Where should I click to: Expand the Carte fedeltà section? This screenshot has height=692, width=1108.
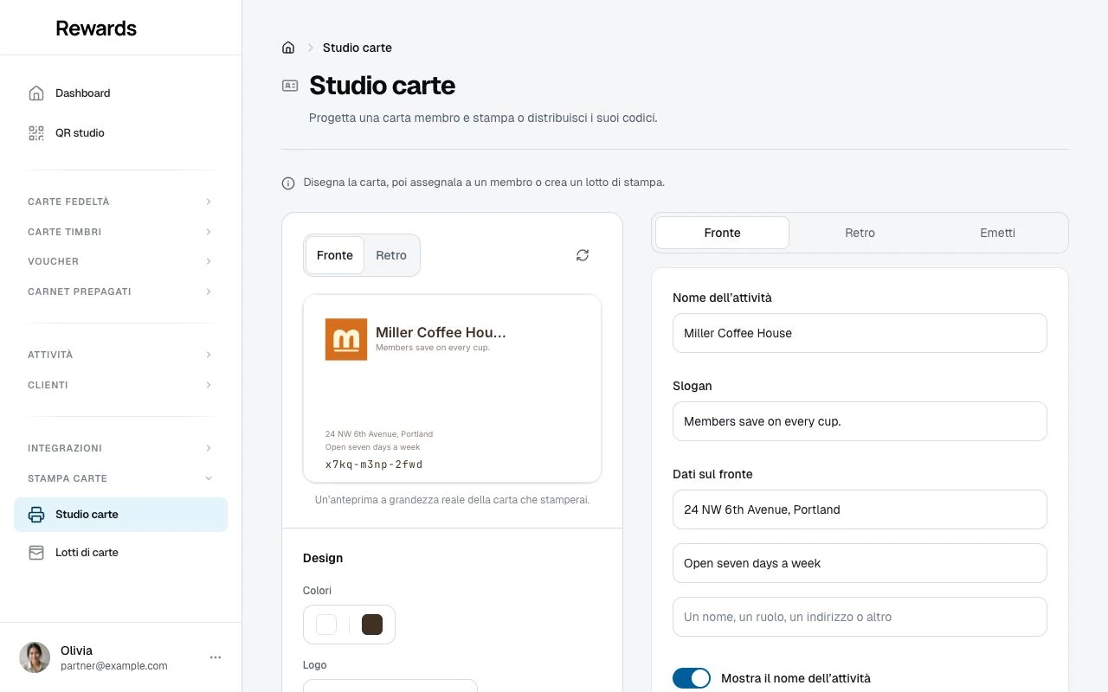click(x=120, y=202)
